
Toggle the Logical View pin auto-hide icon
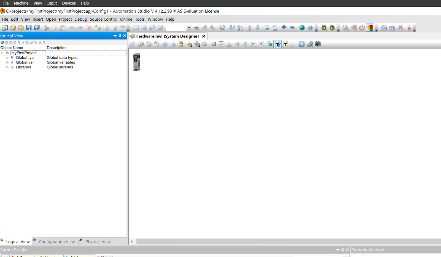[x=120, y=36]
